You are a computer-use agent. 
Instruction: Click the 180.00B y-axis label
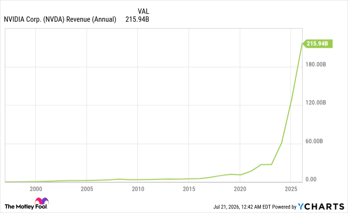[316, 64]
